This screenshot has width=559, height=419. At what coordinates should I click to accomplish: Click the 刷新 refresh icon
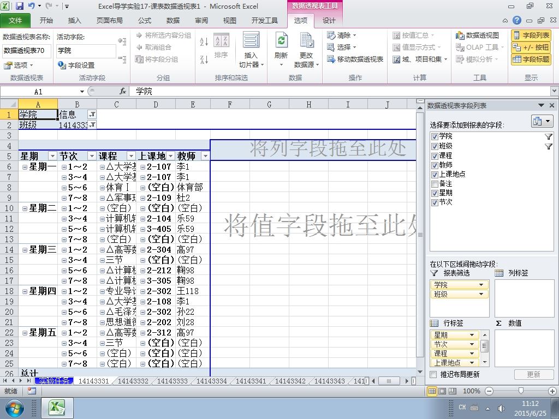281,50
